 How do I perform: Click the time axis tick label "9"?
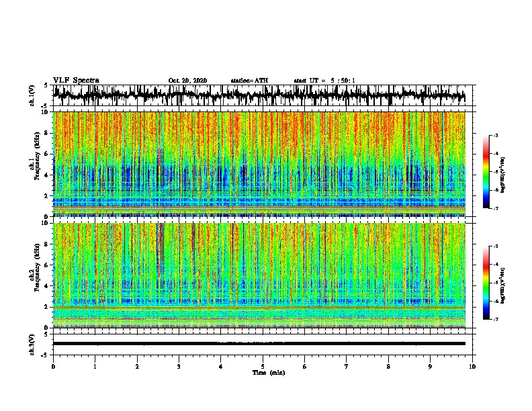click(430, 366)
